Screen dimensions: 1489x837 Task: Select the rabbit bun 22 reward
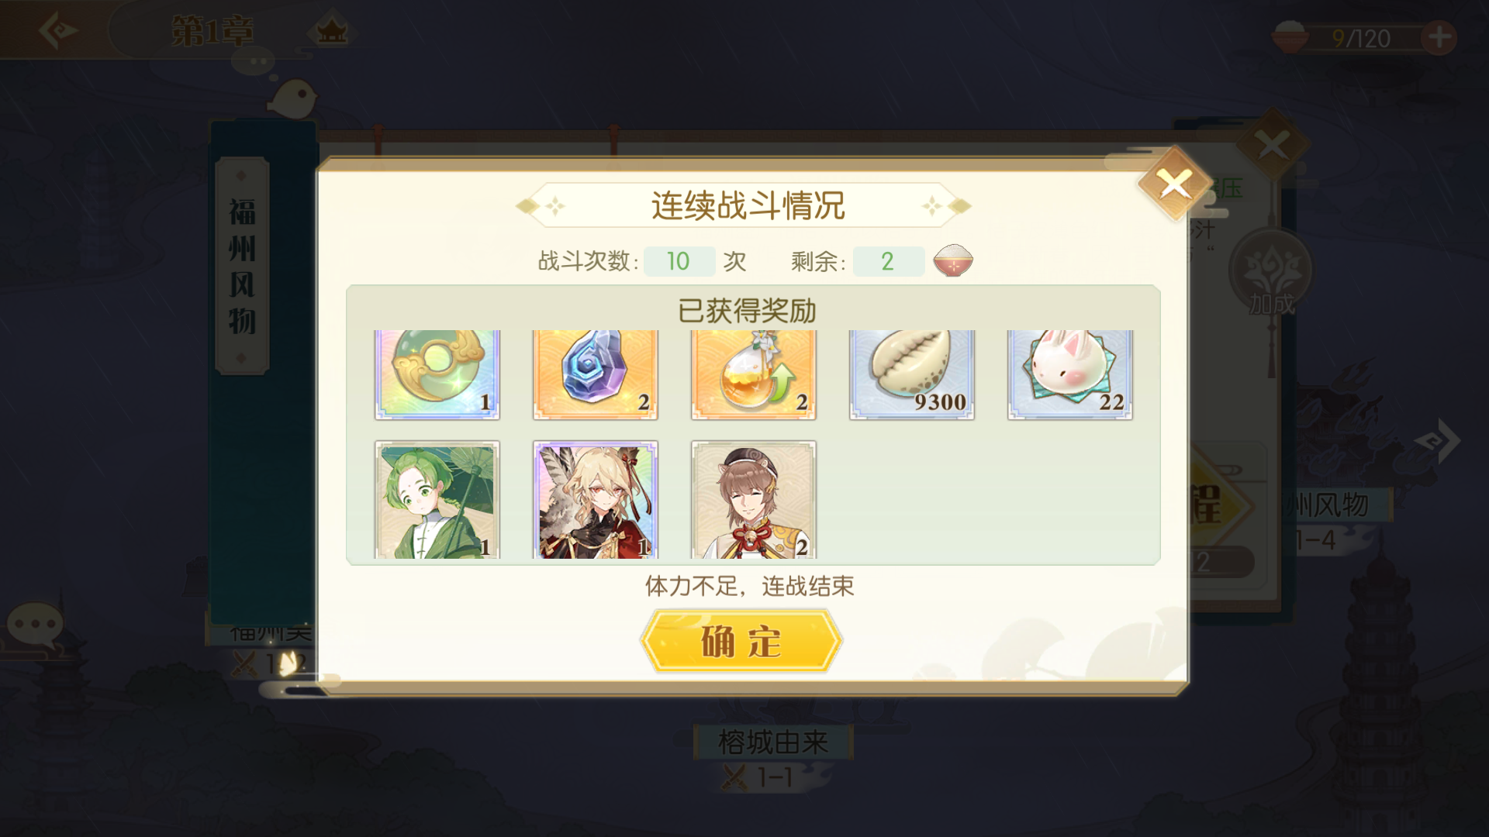1070,375
